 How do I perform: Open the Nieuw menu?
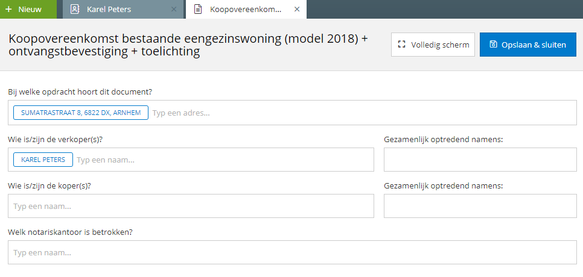(28, 9)
